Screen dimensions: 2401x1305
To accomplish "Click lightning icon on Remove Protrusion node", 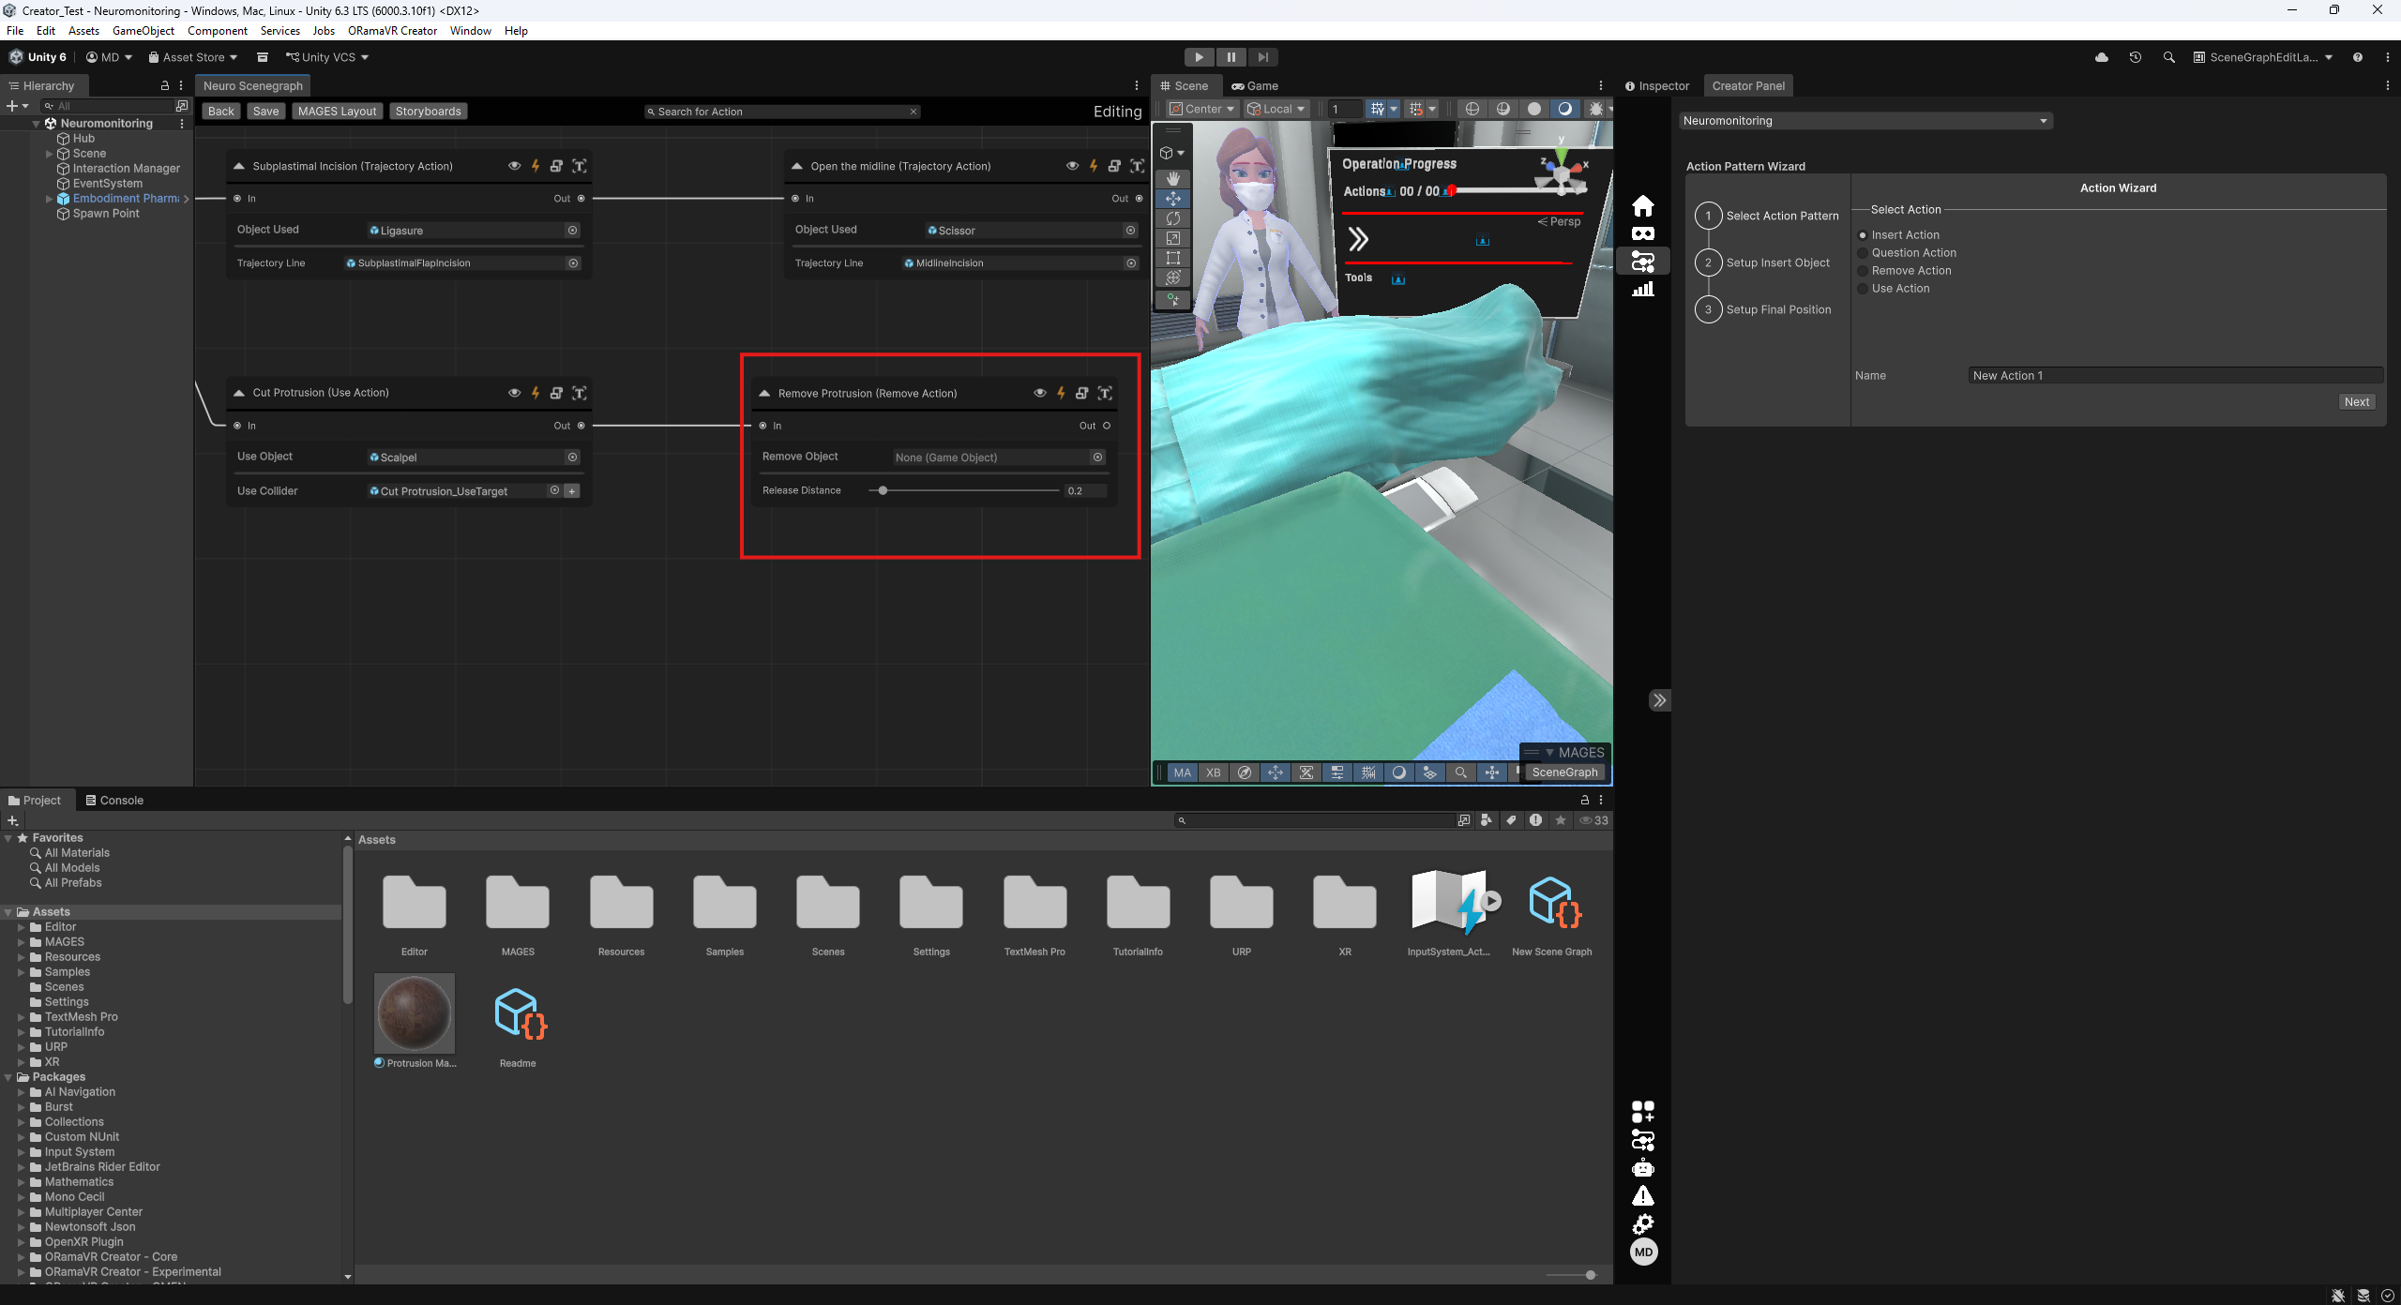I will pyautogui.click(x=1061, y=394).
